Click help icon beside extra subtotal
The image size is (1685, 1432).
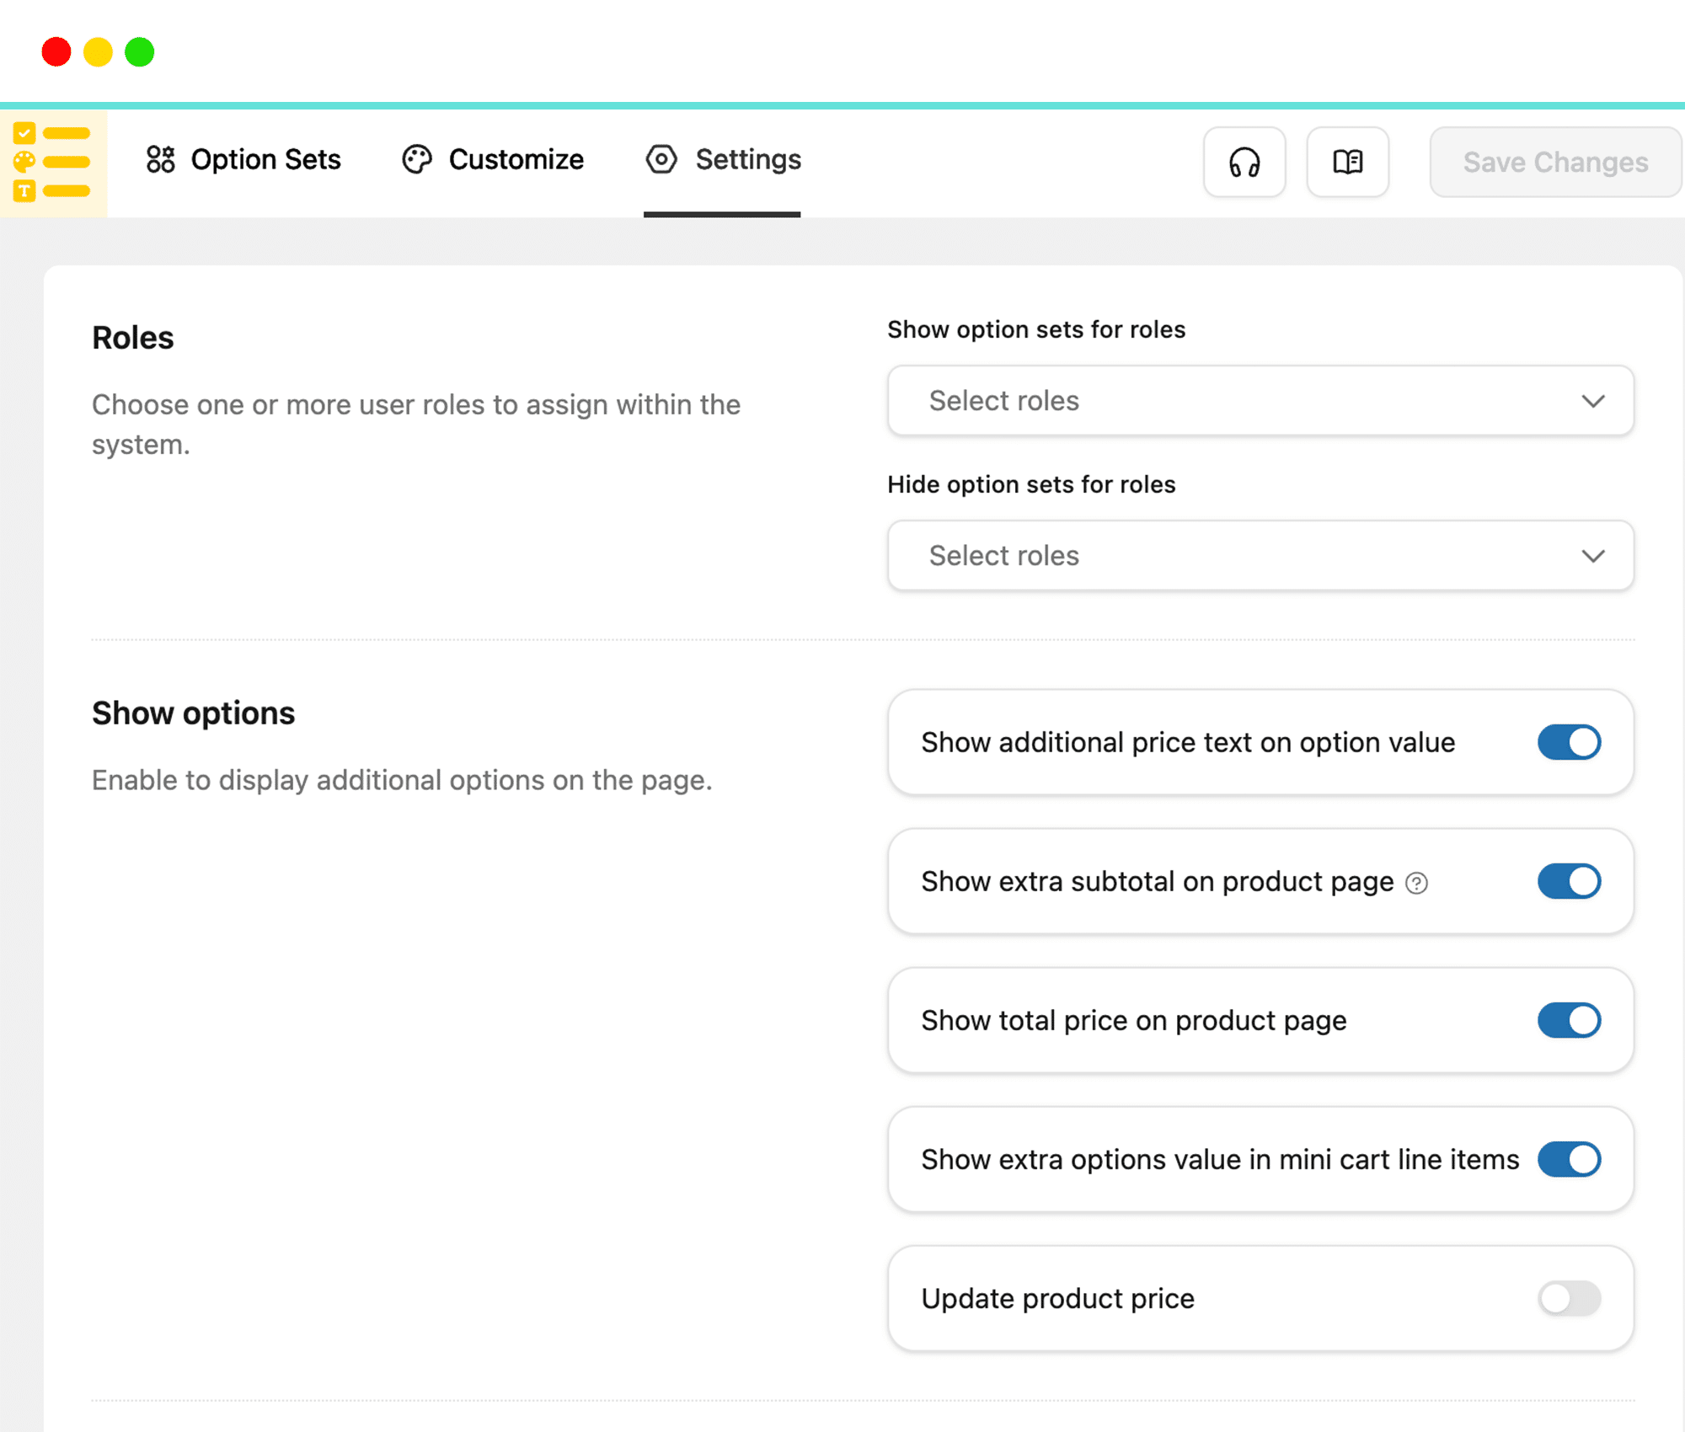point(1416,883)
